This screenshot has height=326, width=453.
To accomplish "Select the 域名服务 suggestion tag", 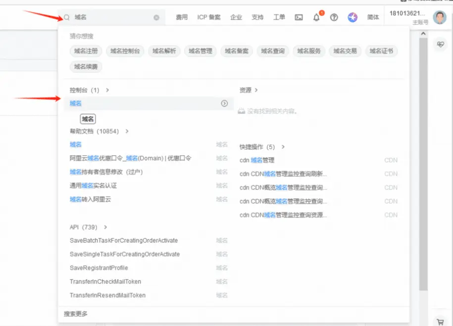I will [x=309, y=51].
